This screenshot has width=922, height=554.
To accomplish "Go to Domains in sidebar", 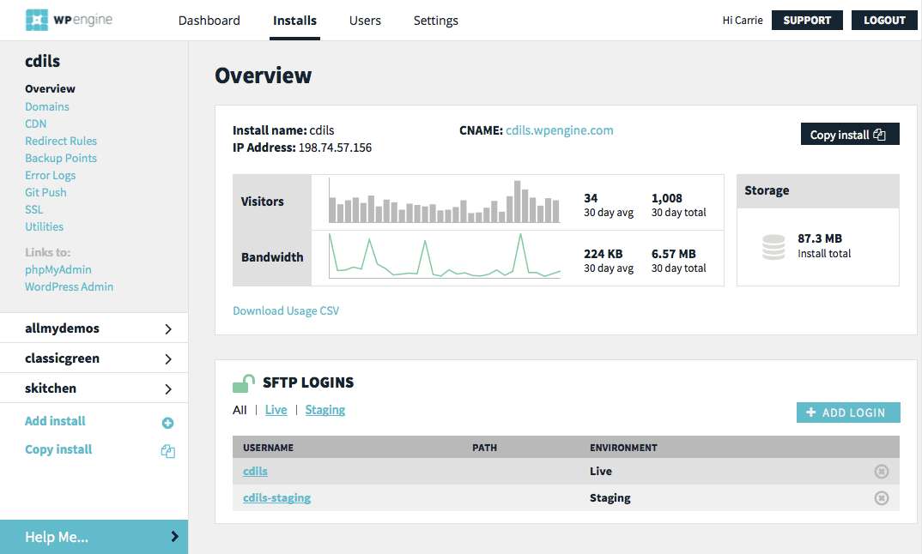I will [47, 106].
